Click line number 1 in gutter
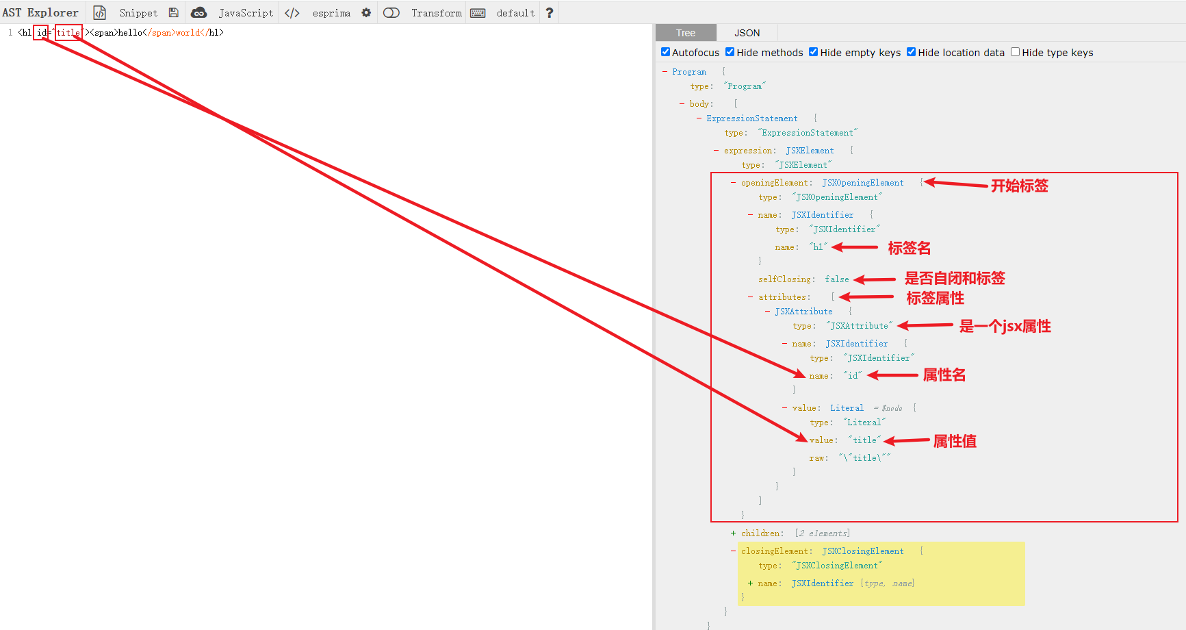 coord(10,32)
